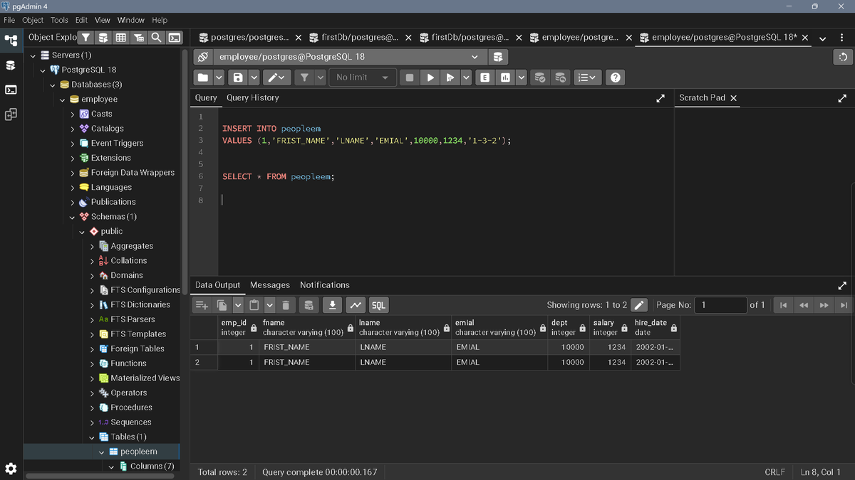Image resolution: width=855 pixels, height=480 pixels.
Task: Click the Paste icon in Data Output toolbar
Action: pyautogui.click(x=254, y=305)
